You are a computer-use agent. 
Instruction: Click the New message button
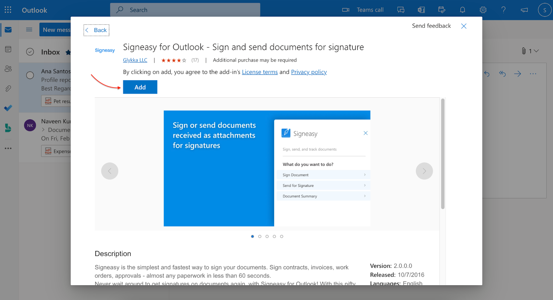(x=55, y=30)
